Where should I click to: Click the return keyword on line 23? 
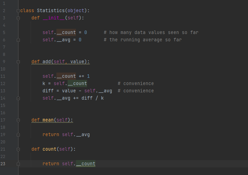[x=51, y=164]
